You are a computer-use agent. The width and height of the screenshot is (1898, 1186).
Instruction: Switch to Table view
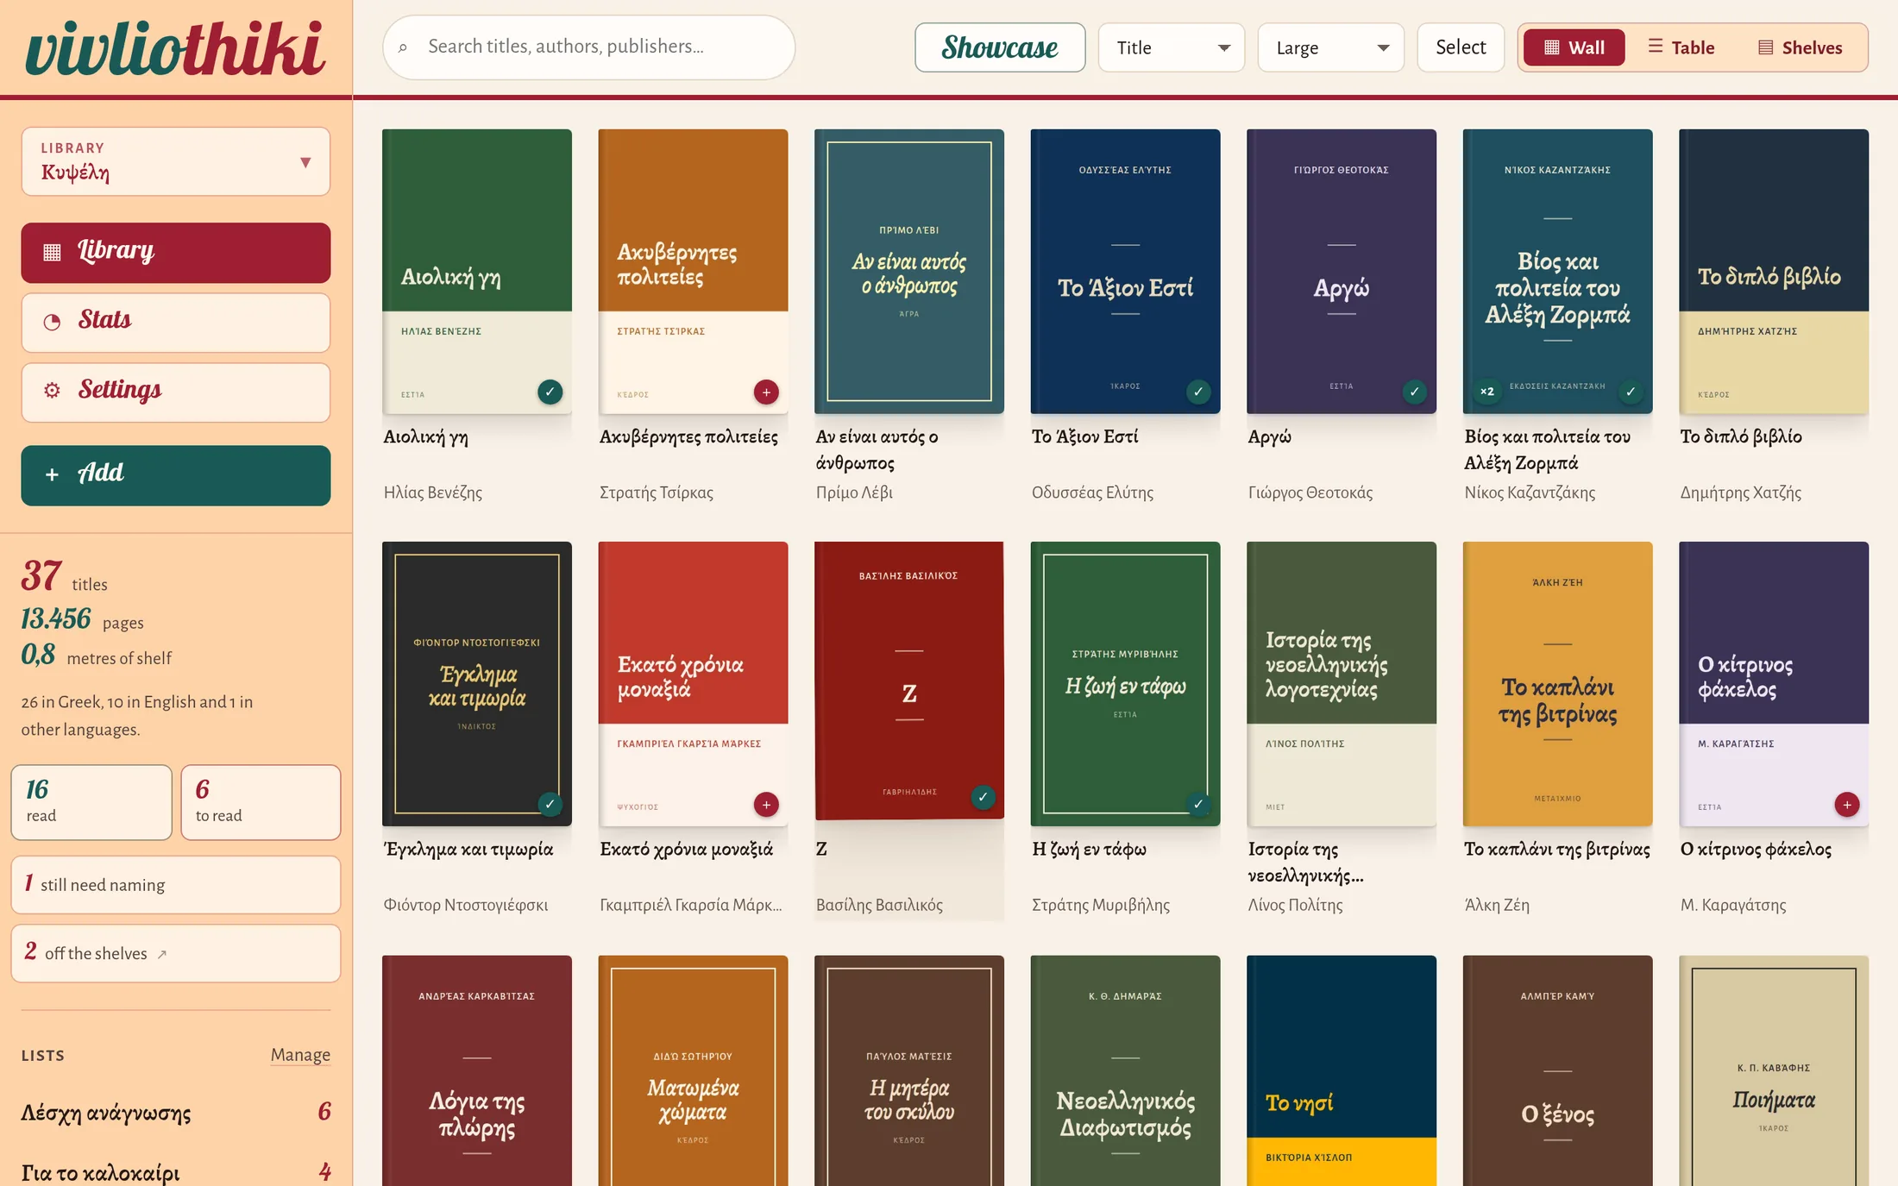pos(1681,47)
